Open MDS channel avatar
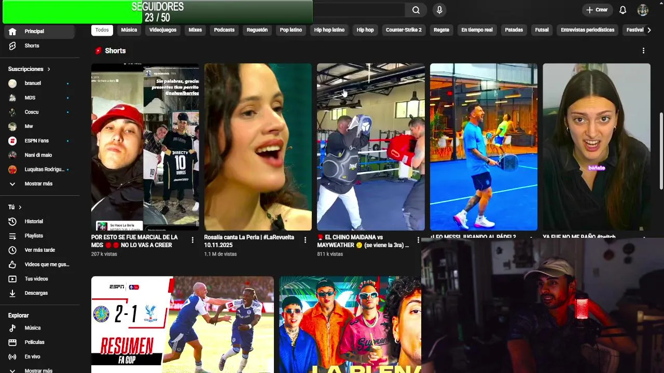Viewport: 664px width, 373px height. (x=12, y=97)
